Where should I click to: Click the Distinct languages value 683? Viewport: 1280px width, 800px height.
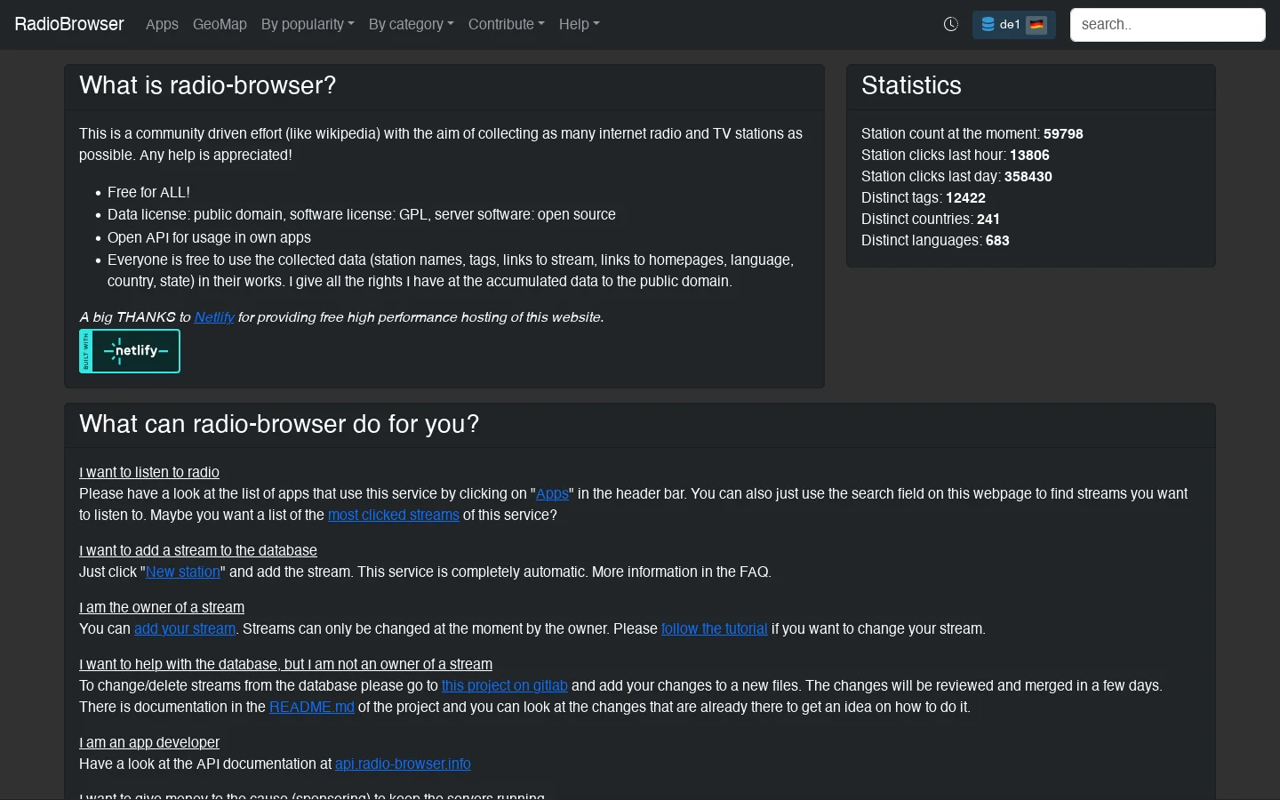coord(997,241)
